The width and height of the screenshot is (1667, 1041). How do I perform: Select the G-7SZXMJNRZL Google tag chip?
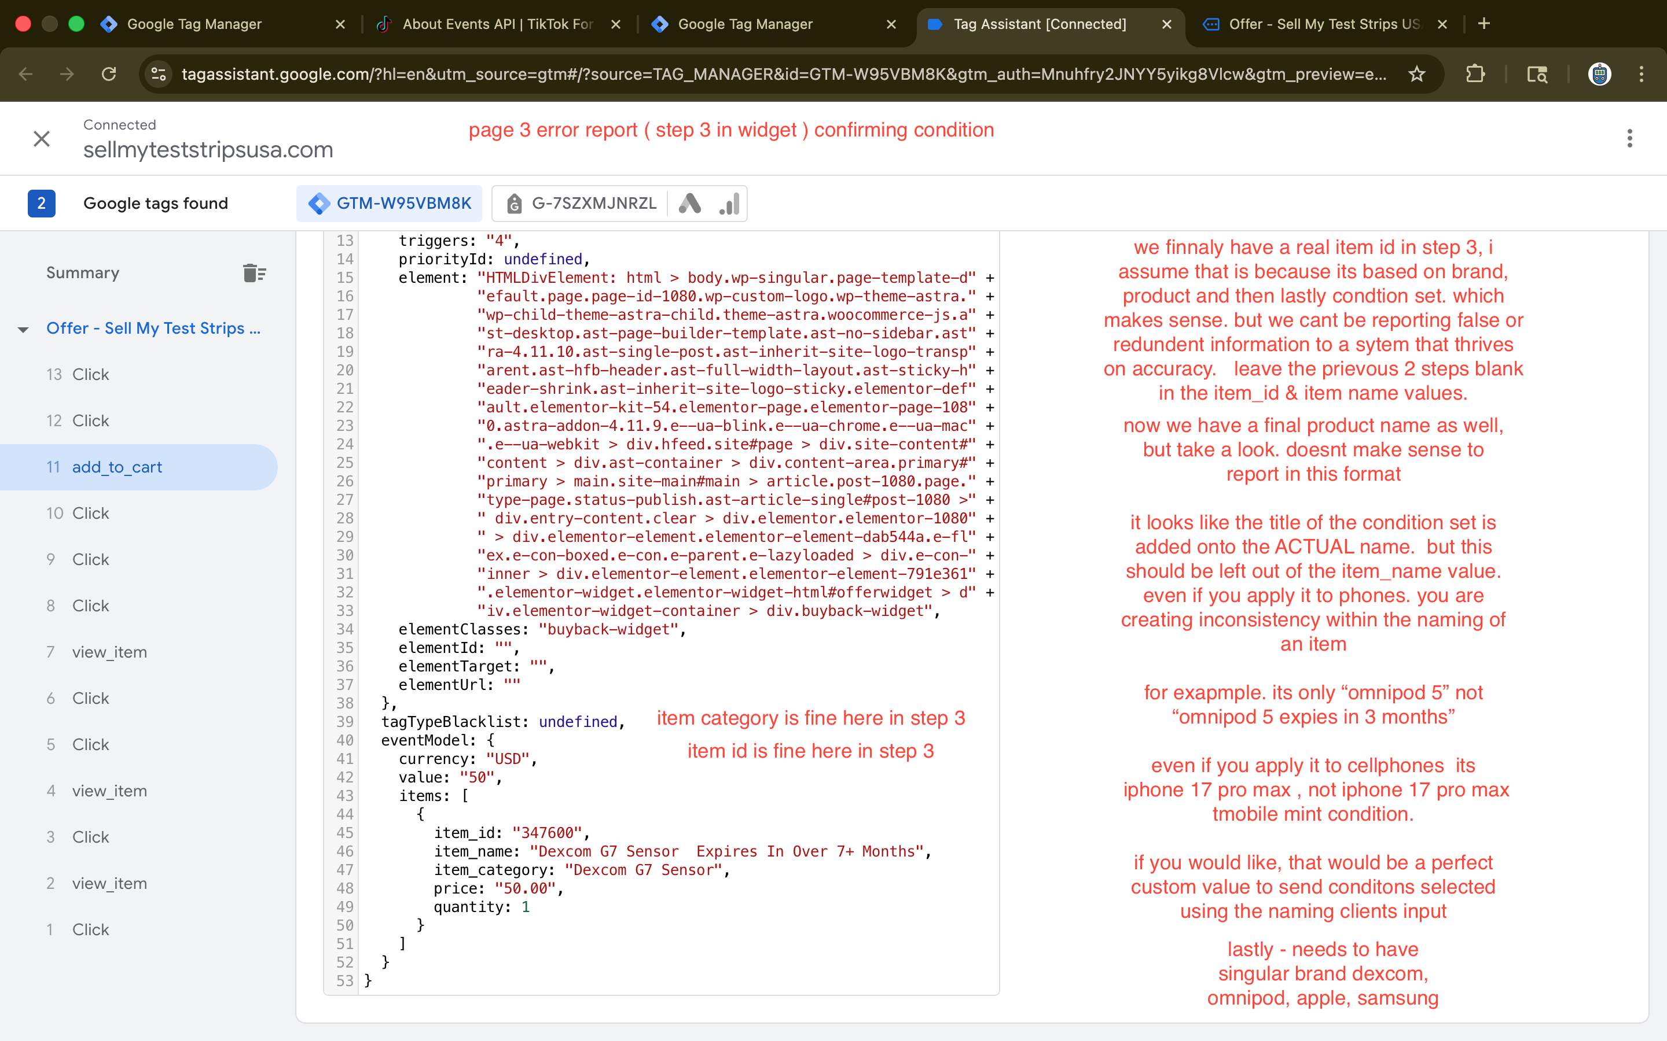pos(581,203)
